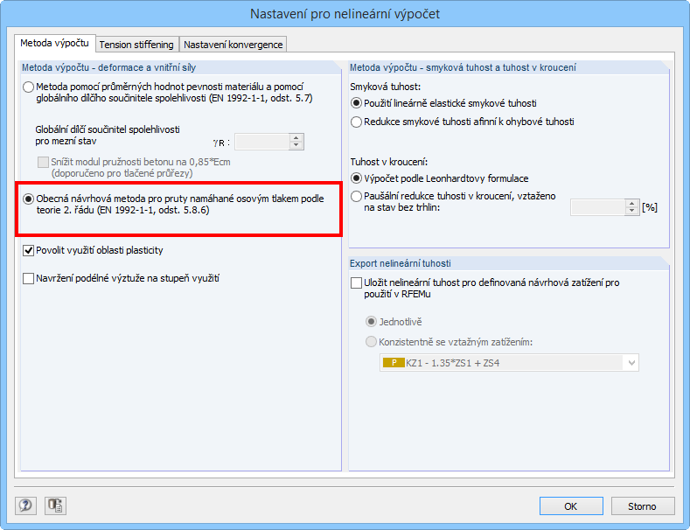Click the icon button beside help
The width and height of the screenshot is (690, 530).
tap(56, 506)
